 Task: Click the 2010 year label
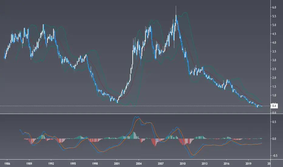[183, 164]
